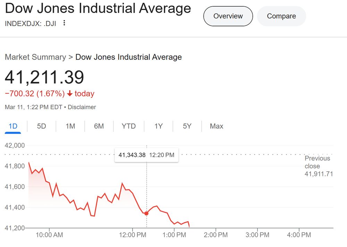
Task: Click the red down arrow icon
Action: click(x=70, y=94)
